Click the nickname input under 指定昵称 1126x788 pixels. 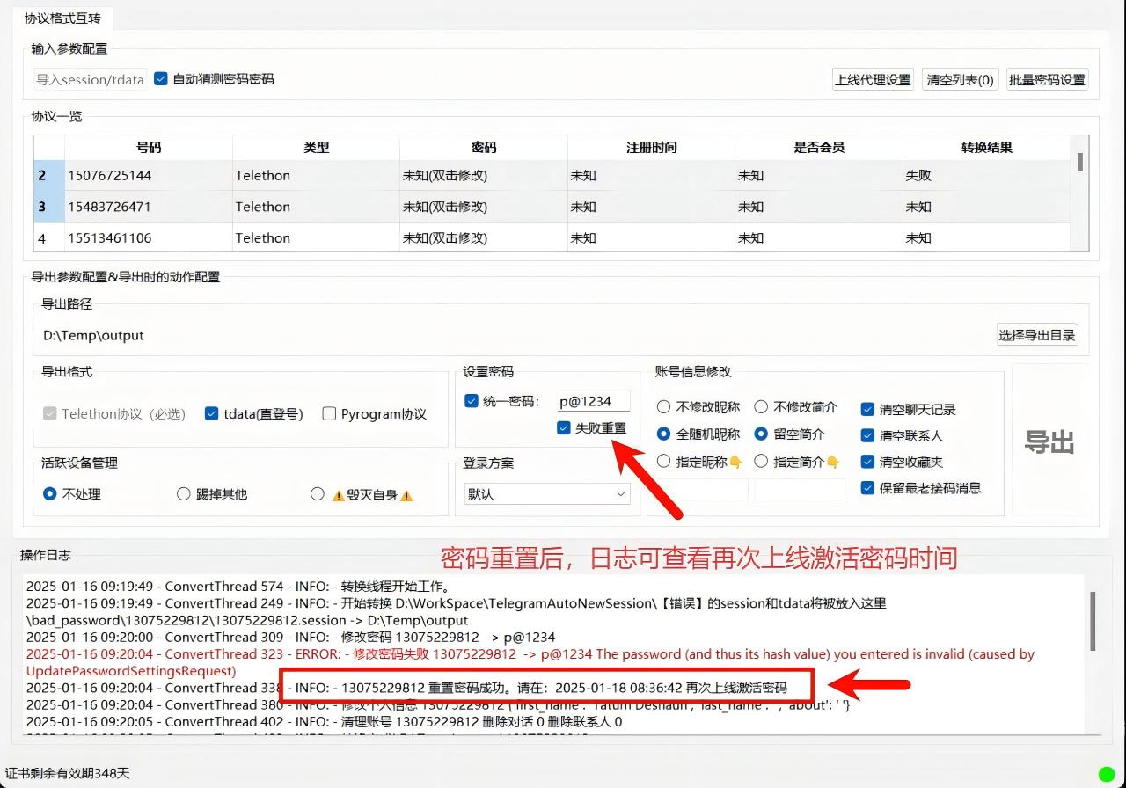[702, 489]
